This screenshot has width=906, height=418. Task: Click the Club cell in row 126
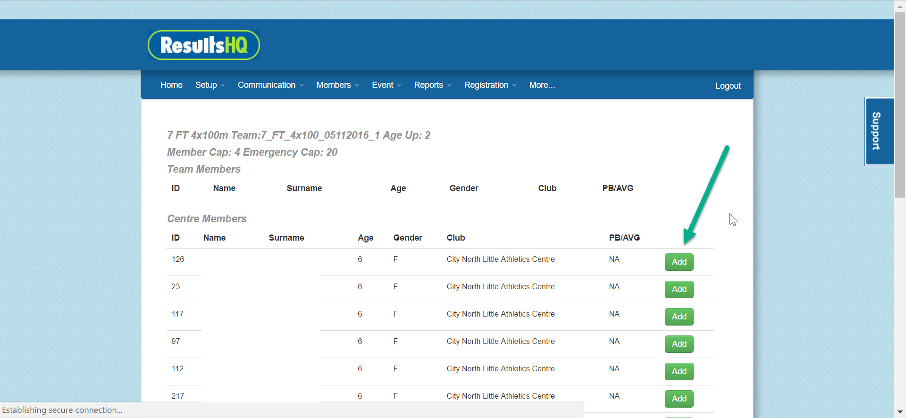tap(501, 259)
